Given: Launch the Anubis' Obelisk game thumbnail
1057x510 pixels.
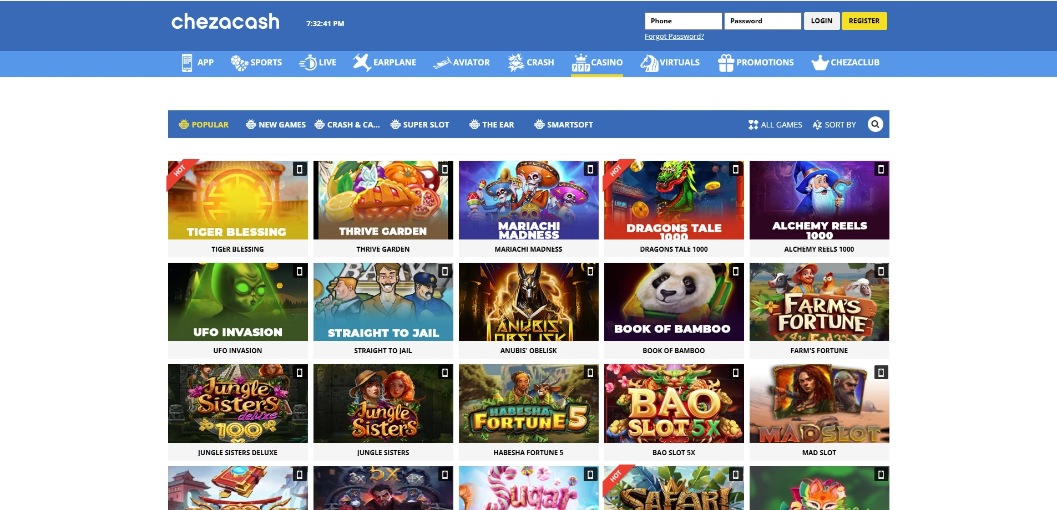Looking at the screenshot, I should 528,302.
